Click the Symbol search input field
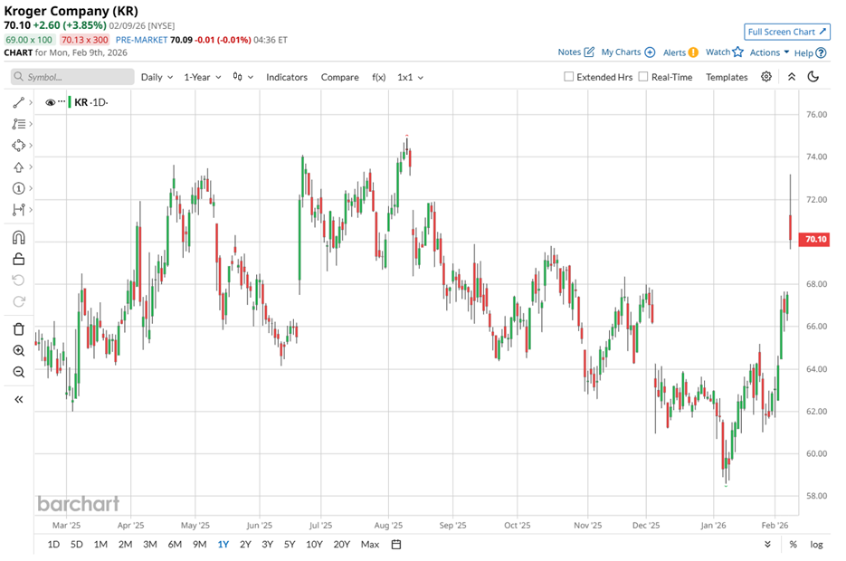 (74, 77)
